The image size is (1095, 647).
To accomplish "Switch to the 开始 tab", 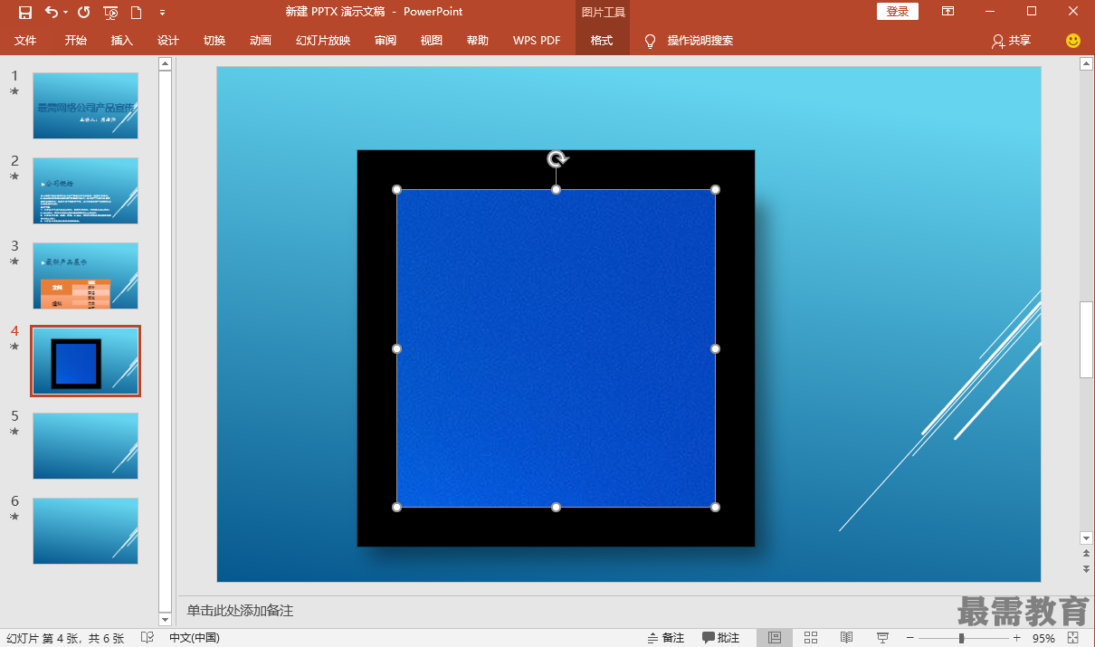I will tap(76, 41).
